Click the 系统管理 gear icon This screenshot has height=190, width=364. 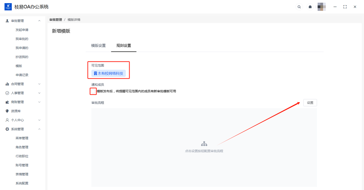(7, 129)
